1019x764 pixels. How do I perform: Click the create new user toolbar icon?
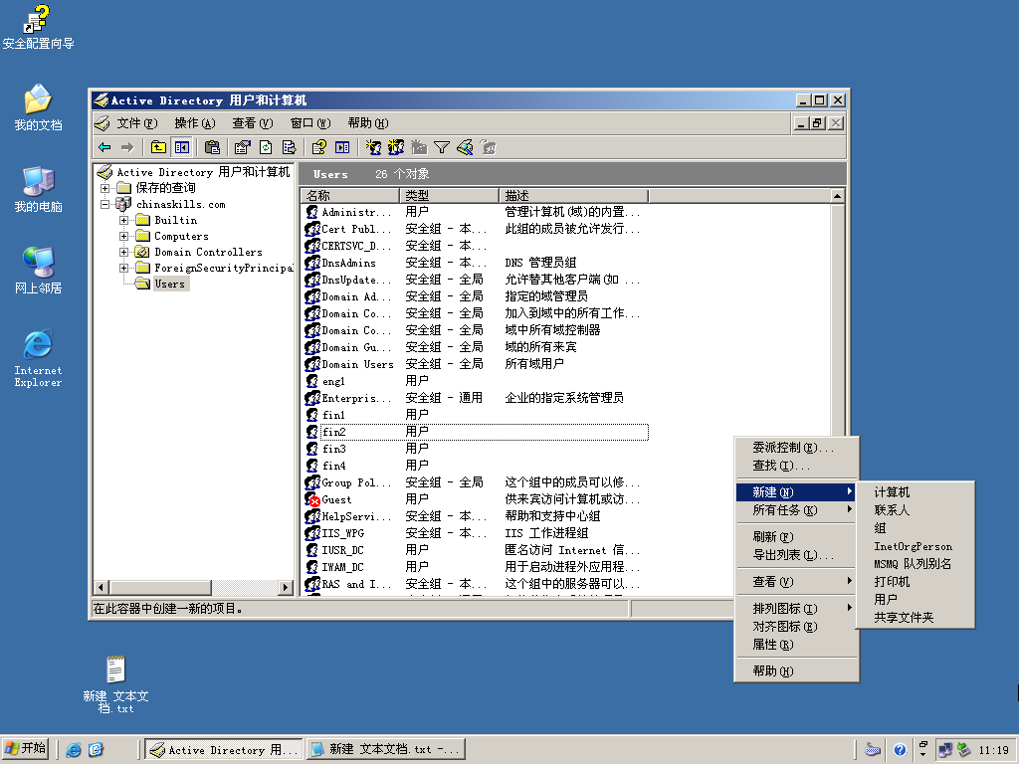coord(373,147)
